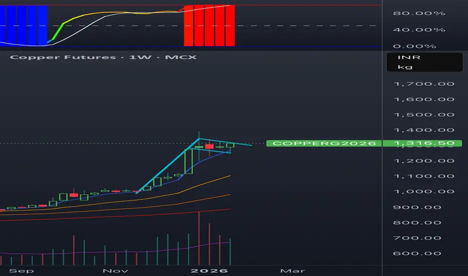Select the large green breakout candle

point(189,161)
